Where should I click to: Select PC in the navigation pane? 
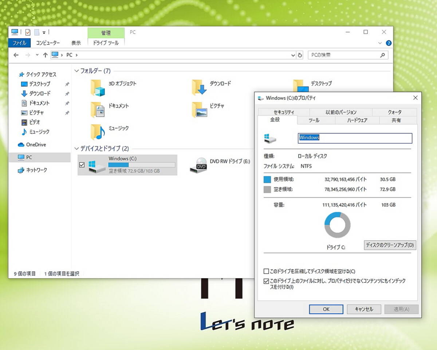[39, 157]
